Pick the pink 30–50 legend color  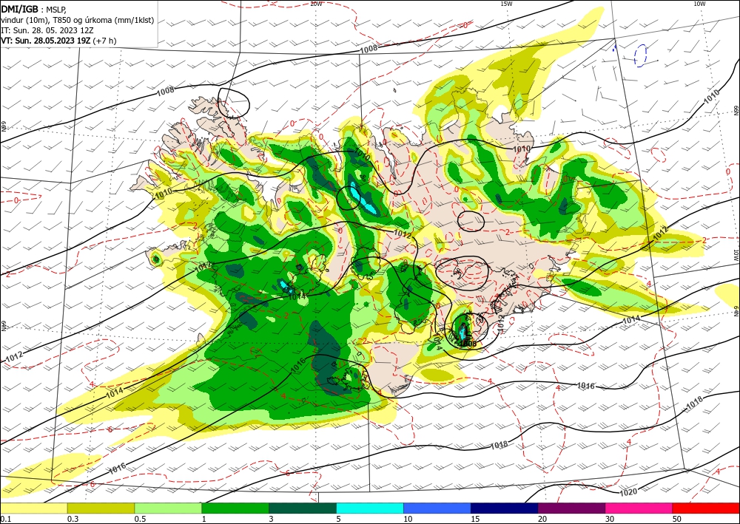[x=639, y=508]
